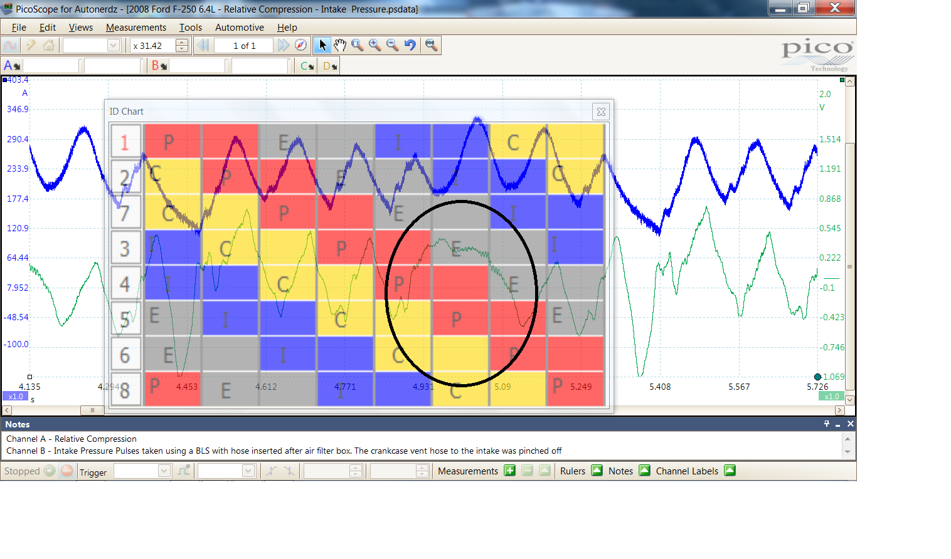Click the Channel A x1.0 zoom button

point(16,396)
